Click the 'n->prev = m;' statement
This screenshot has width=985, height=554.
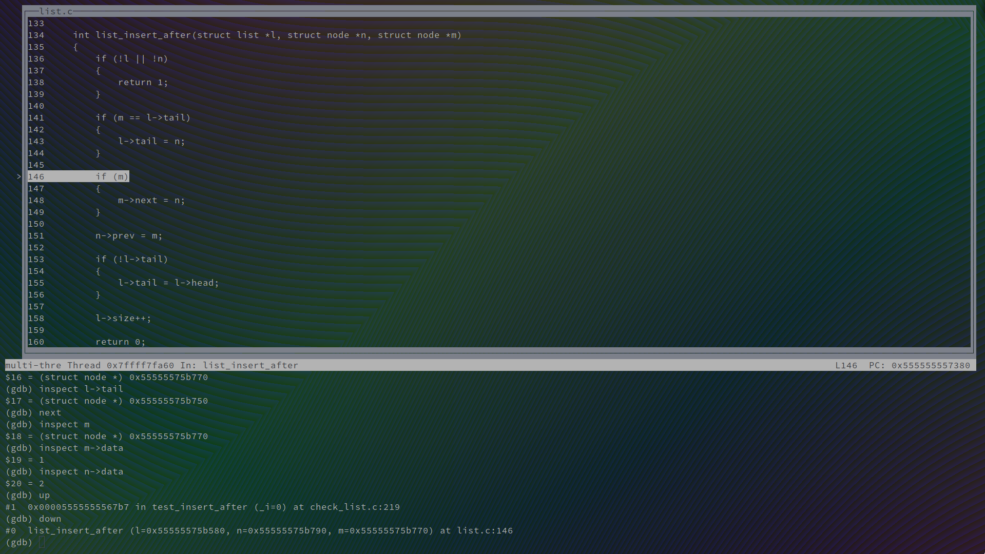coord(129,235)
